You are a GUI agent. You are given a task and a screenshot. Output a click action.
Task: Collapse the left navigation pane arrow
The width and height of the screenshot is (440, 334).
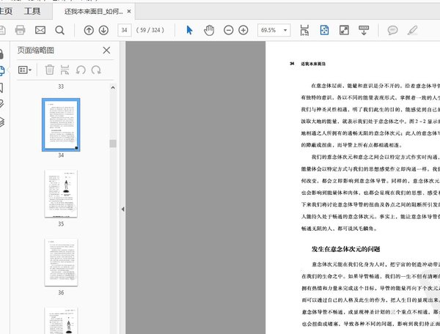click(x=122, y=209)
